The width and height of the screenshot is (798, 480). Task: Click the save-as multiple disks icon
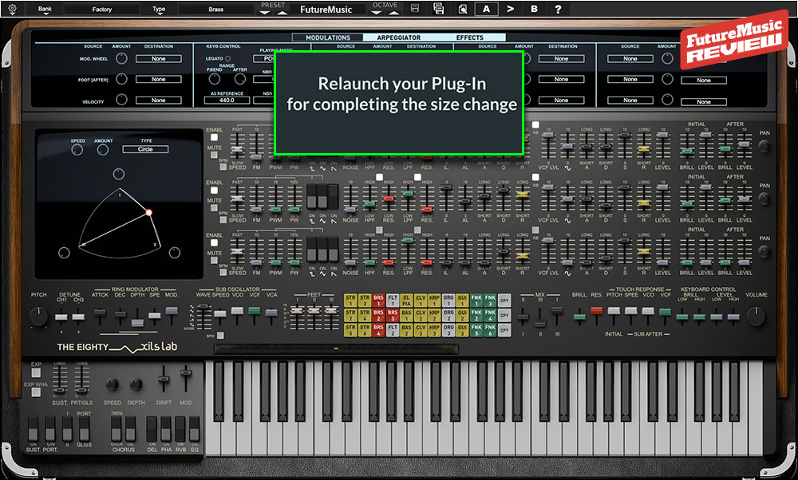click(x=438, y=9)
